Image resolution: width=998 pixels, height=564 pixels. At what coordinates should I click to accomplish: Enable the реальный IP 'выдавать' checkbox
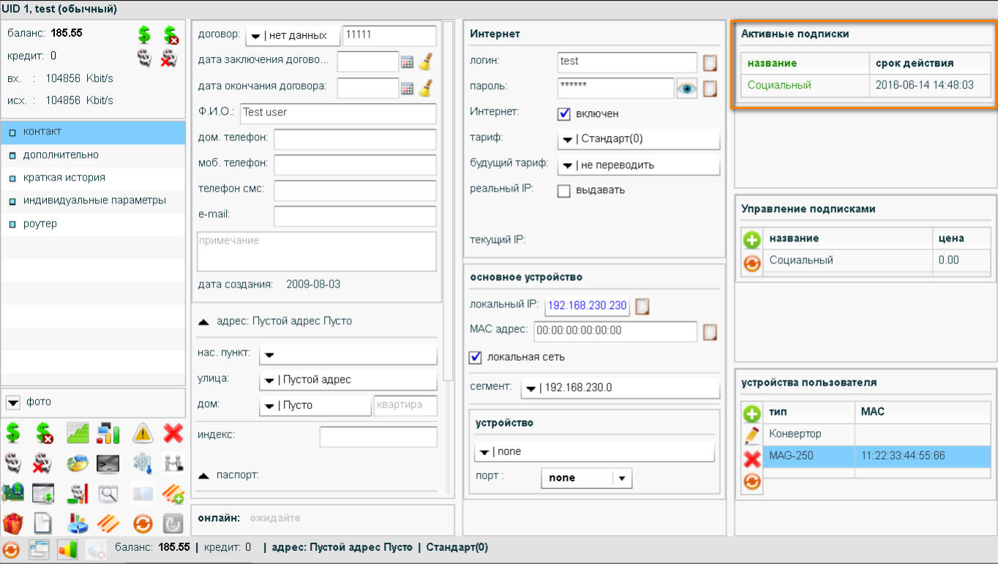(x=564, y=190)
